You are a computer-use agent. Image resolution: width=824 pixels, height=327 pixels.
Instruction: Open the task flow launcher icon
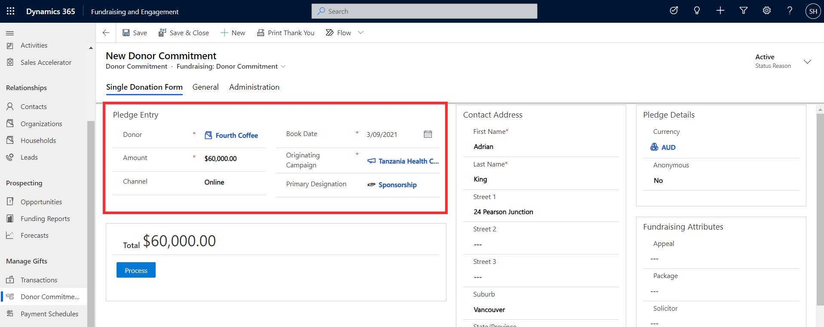674,11
